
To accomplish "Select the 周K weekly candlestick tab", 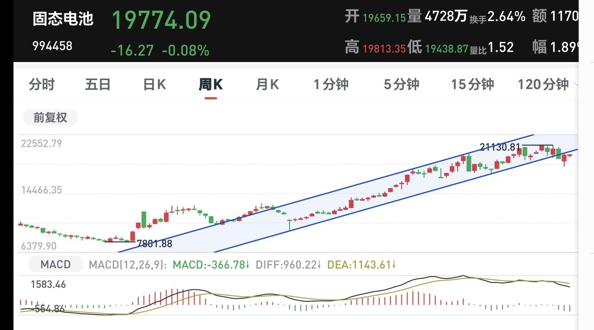I will [211, 84].
